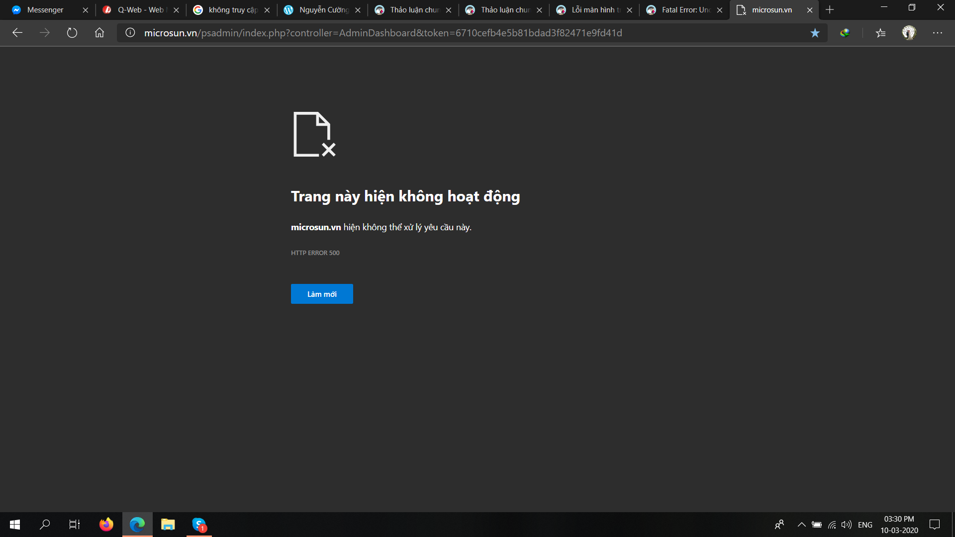The image size is (955, 537).
Task: Open the Settings and more ellipsis menu
Action: coord(938,33)
